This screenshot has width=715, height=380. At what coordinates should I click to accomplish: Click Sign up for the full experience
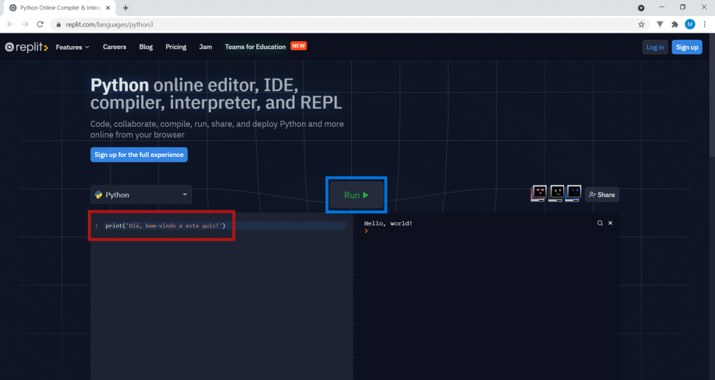pyautogui.click(x=139, y=155)
